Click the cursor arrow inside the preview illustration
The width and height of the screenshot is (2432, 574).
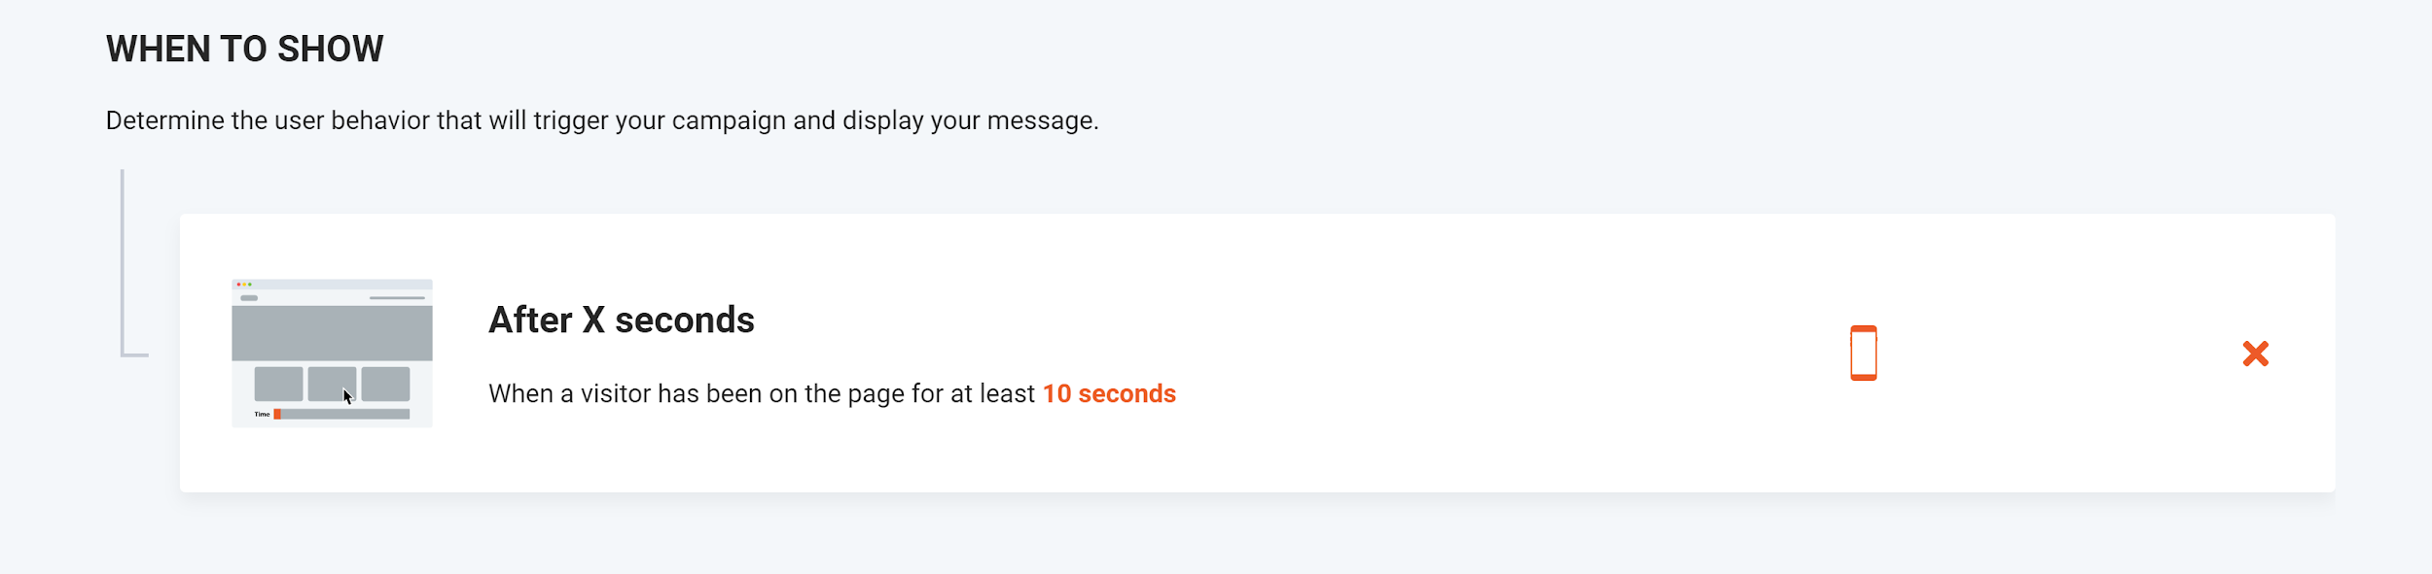coord(347,395)
